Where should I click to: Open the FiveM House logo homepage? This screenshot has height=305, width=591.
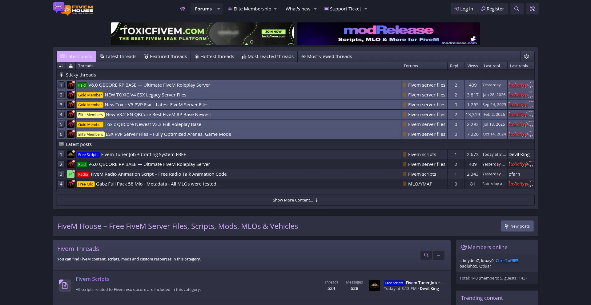tap(73, 9)
